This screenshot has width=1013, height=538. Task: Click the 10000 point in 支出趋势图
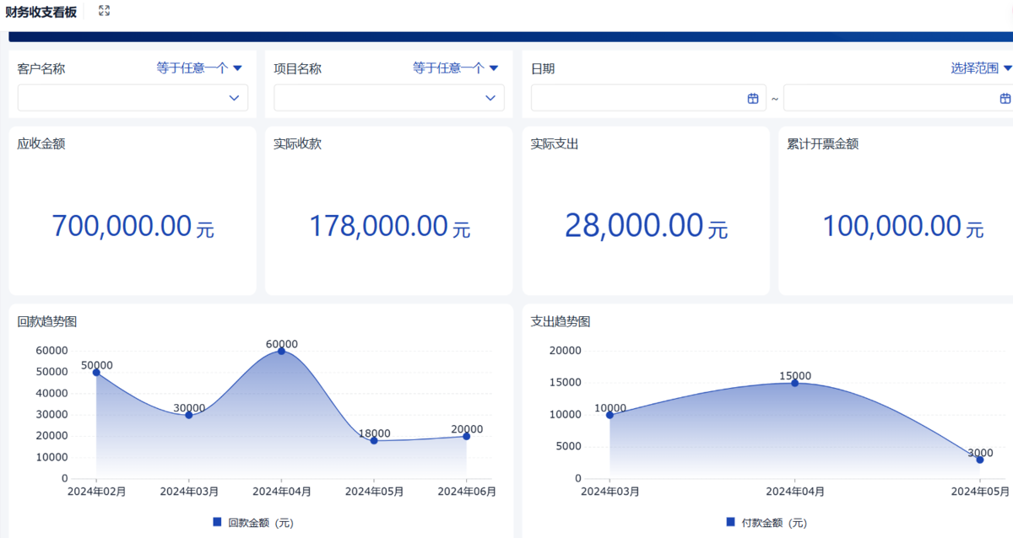609,415
